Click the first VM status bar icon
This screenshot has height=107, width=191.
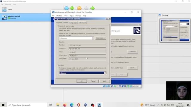click(x=104, y=86)
